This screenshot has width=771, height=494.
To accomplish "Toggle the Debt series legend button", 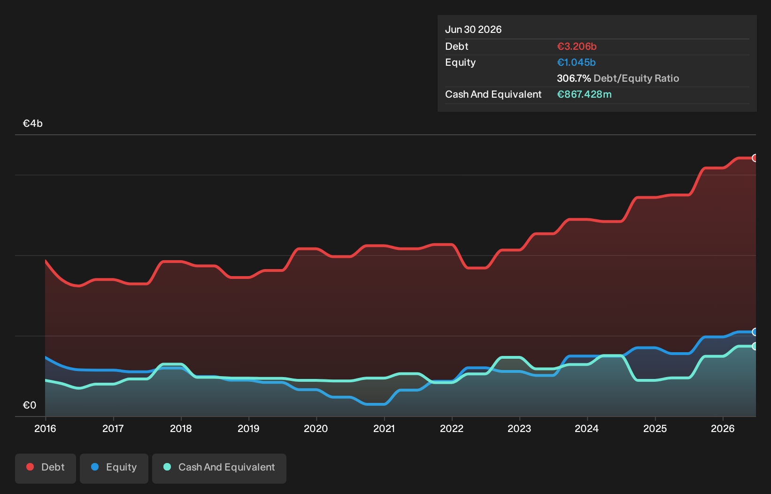I will pyautogui.click(x=46, y=468).
